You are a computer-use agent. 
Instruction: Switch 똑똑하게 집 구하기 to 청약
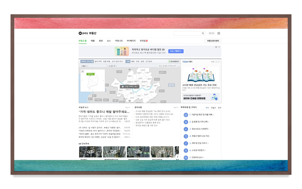coord(220,108)
